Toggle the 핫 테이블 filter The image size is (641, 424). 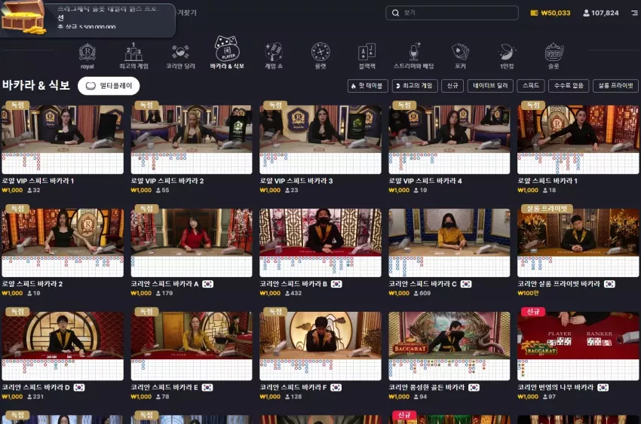pos(367,86)
